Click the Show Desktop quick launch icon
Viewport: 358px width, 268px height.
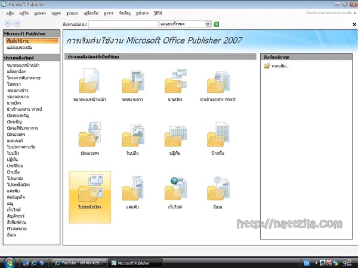click(x=26, y=263)
